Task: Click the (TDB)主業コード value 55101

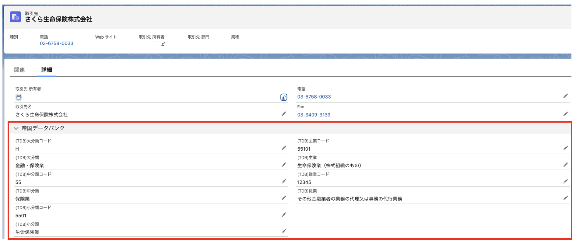Action: tap(304, 149)
